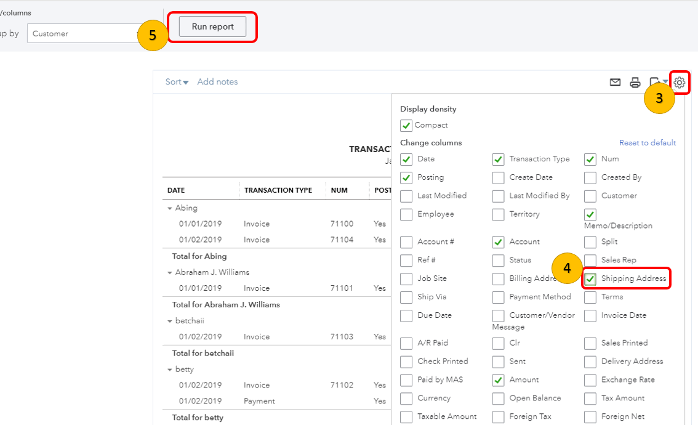Click the email report envelope icon
Viewport: 698px width, 425px height.
[615, 82]
